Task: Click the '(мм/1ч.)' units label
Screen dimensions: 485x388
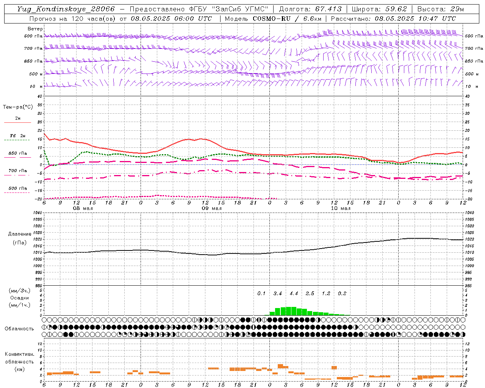Action: [x=20, y=305]
